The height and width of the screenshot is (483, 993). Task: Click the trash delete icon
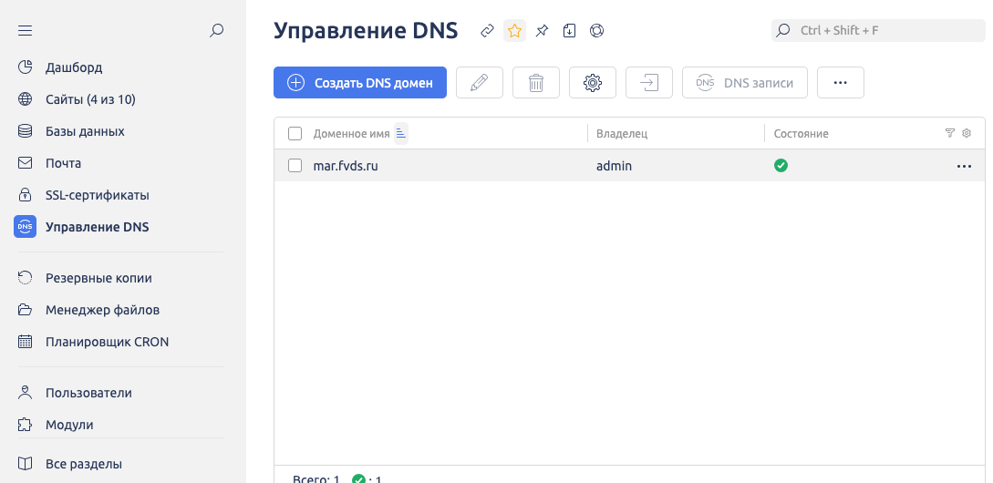click(536, 83)
